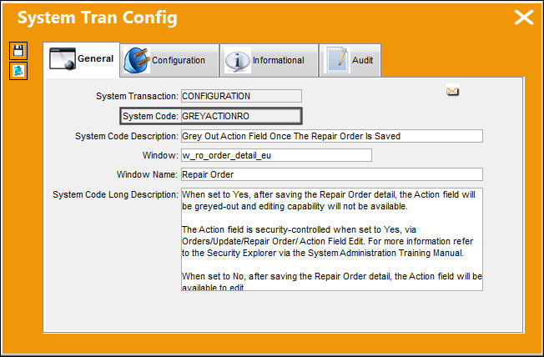Close the System Tran Config window
This screenshot has height=357, width=544.
click(523, 18)
